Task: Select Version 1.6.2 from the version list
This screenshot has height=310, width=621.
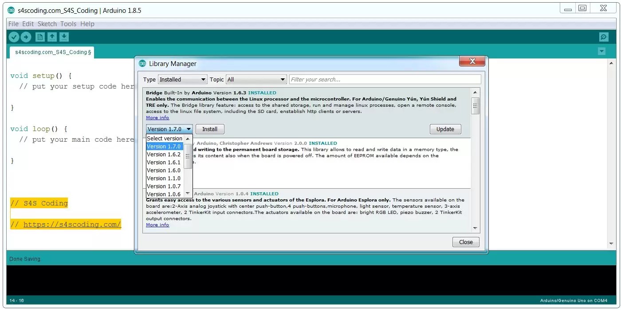Action: [163, 154]
